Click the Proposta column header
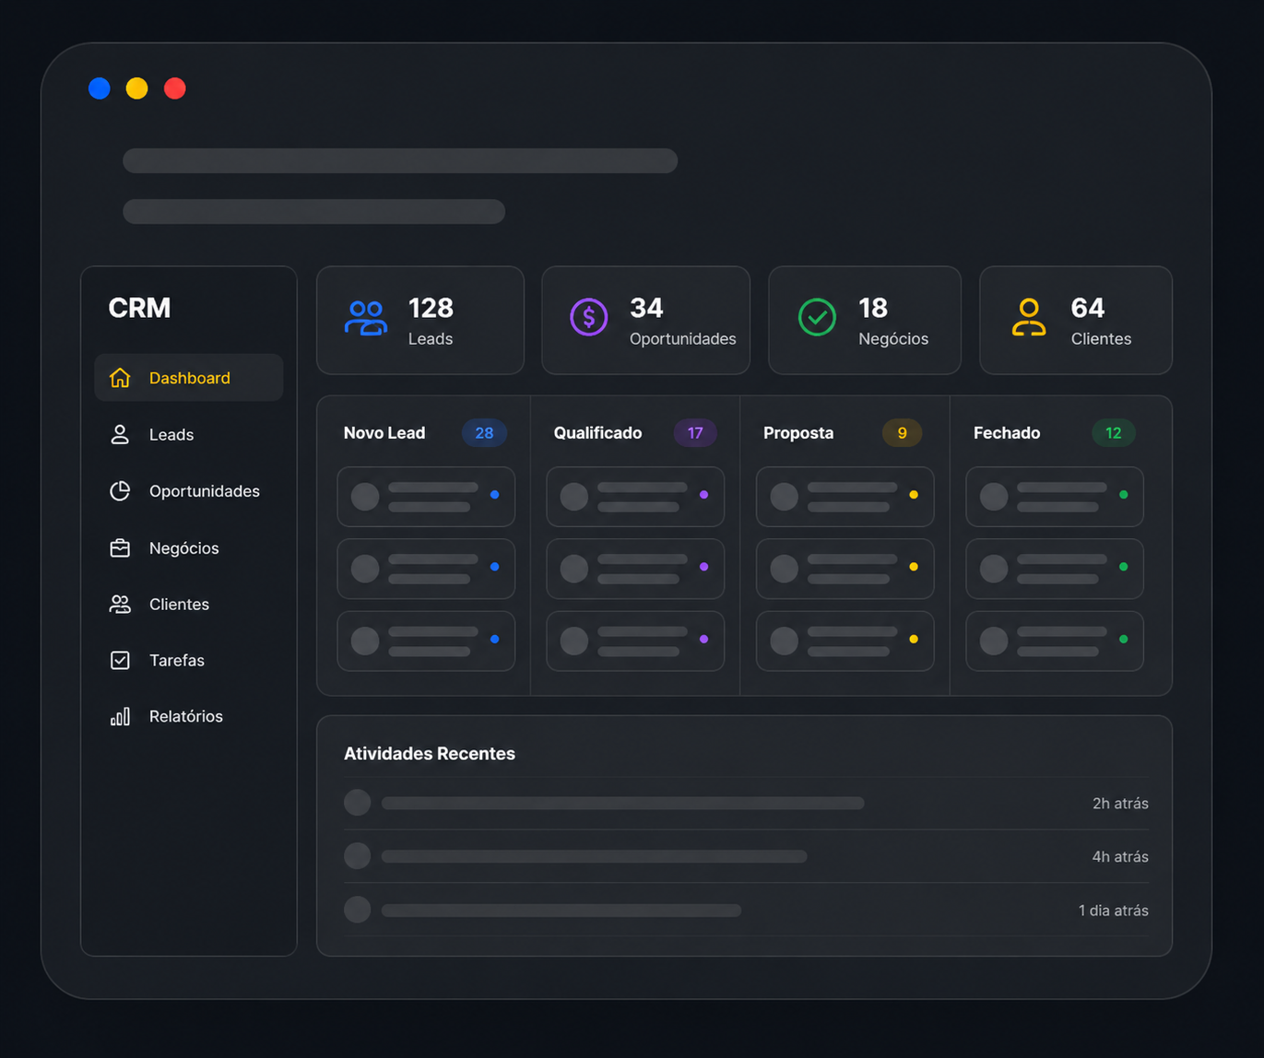 pos(798,433)
